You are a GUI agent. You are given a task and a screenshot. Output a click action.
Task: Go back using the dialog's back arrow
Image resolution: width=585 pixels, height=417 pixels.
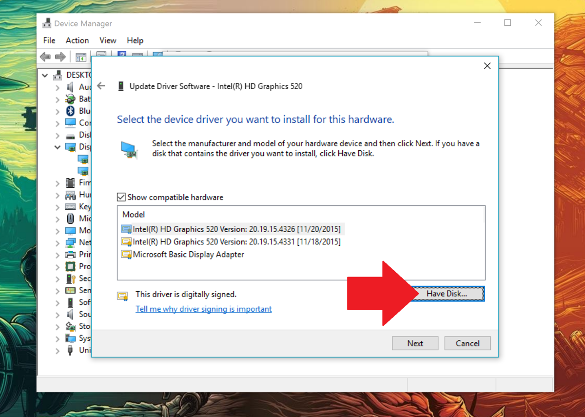(x=101, y=86)
